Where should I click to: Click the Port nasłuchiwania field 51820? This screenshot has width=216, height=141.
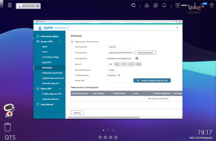pyautogui.click(x=112, y=70)
